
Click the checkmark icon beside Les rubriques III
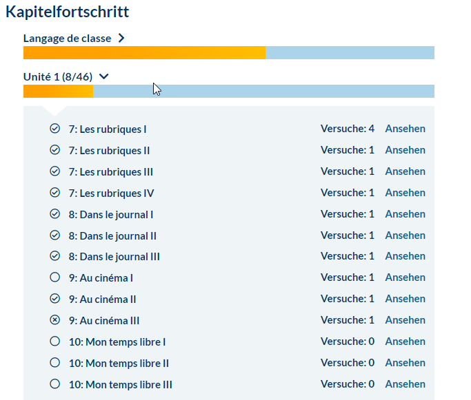tap(55, 171)
